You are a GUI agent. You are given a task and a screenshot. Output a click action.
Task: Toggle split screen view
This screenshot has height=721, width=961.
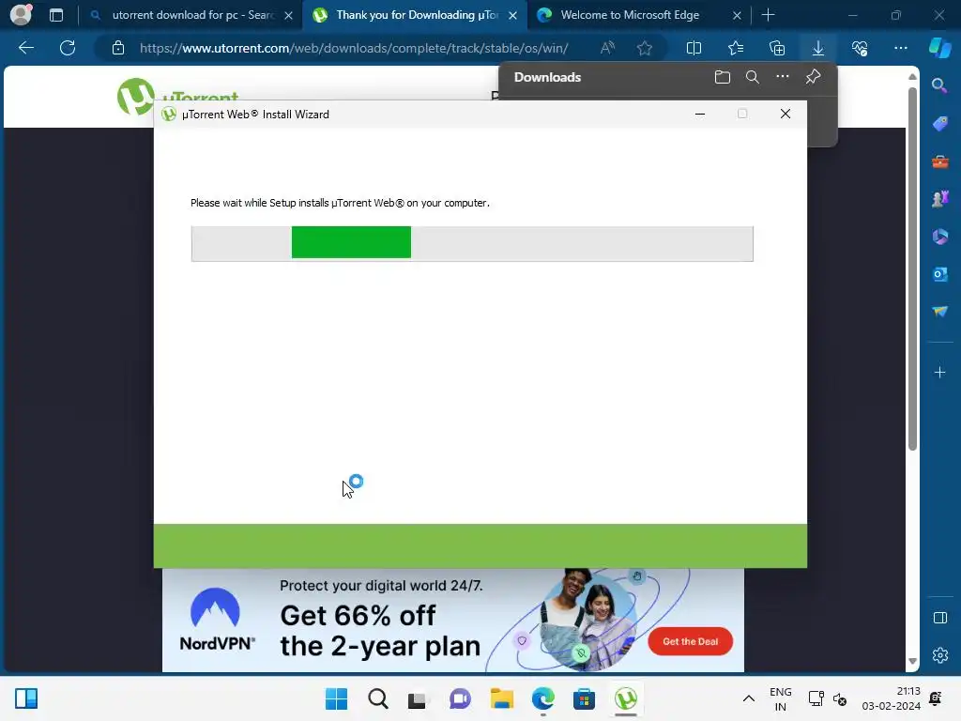694,48
